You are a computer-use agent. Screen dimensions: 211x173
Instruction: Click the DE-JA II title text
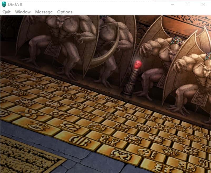(x=15, y=4)
